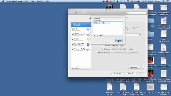The width and height of the screenshot is (171, 96).
Task: Open the Wi-Fi status menu
Action: (128, 1)
